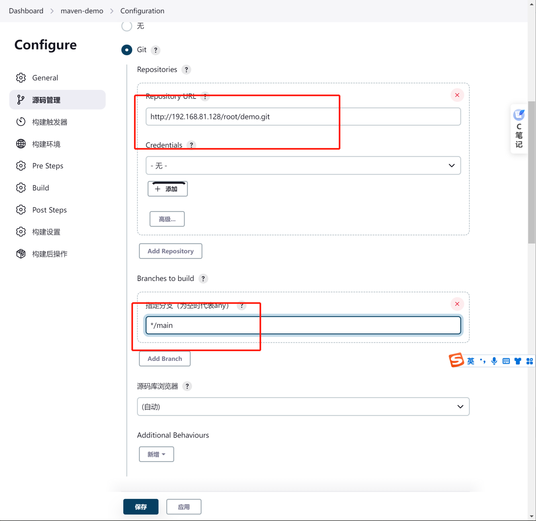Select the 无 radio option
This screenshot has width=536, height=521.
pyautogui.click(x=127, y=26)
